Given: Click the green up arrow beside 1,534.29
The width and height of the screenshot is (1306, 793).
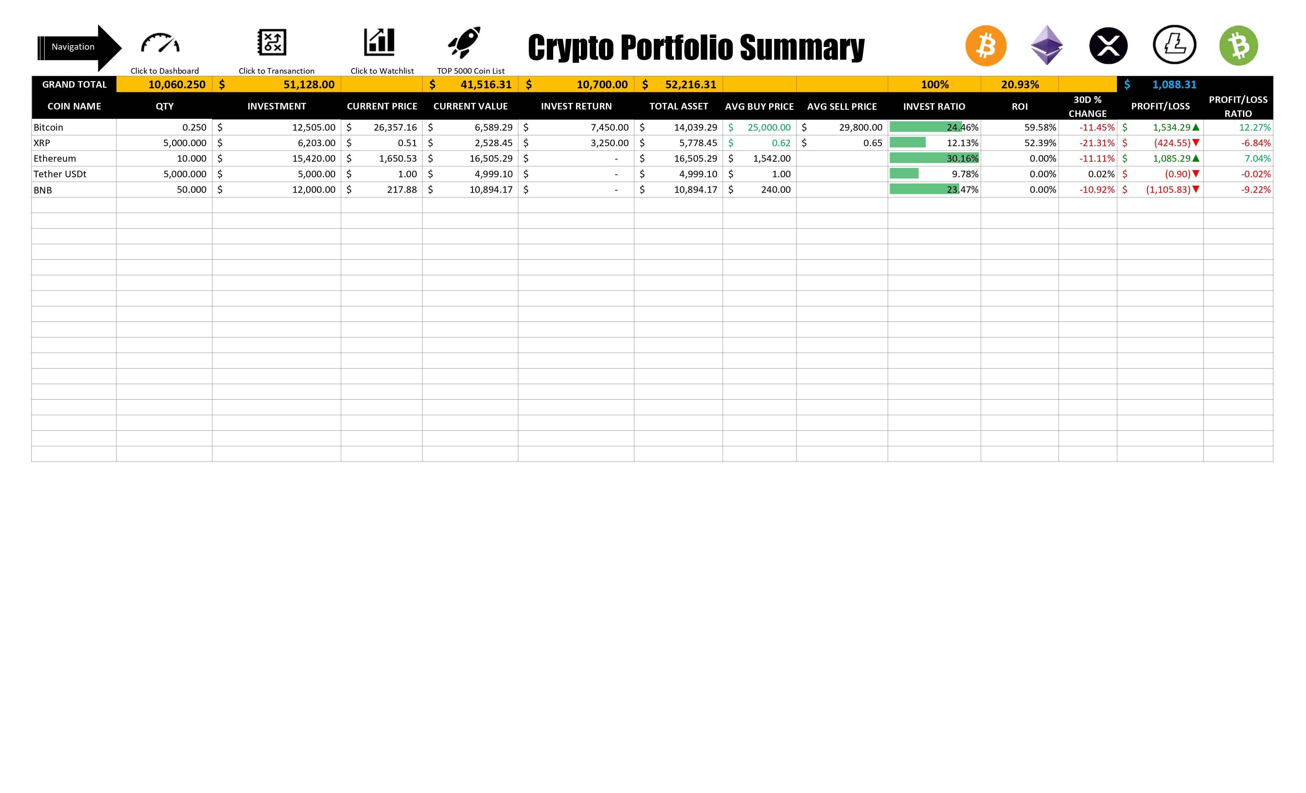Looking at the screenshot, I should coord(1196,127).
